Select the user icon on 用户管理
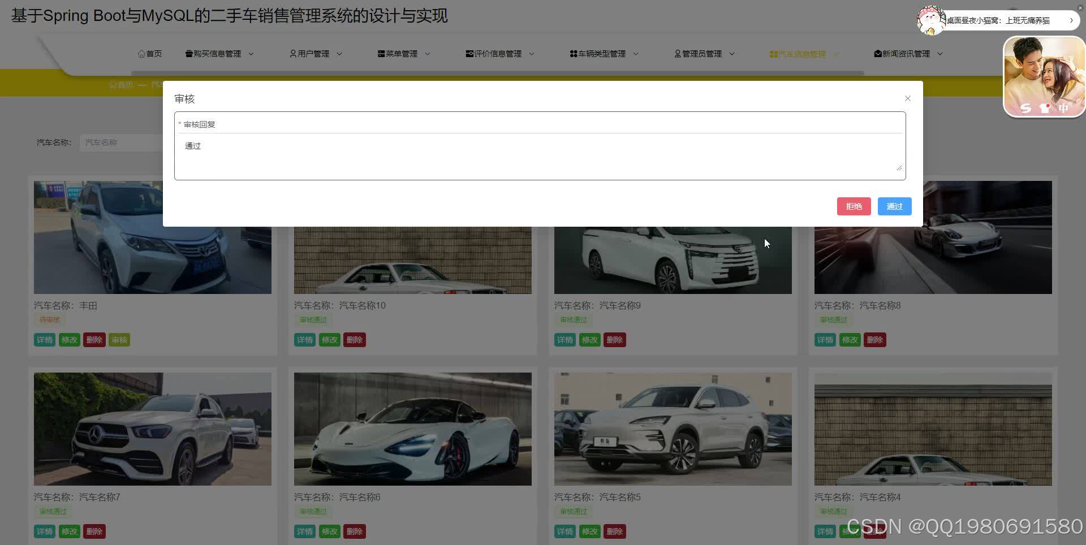Screen dimensions: 1086x545 click(x=292, y=53)
